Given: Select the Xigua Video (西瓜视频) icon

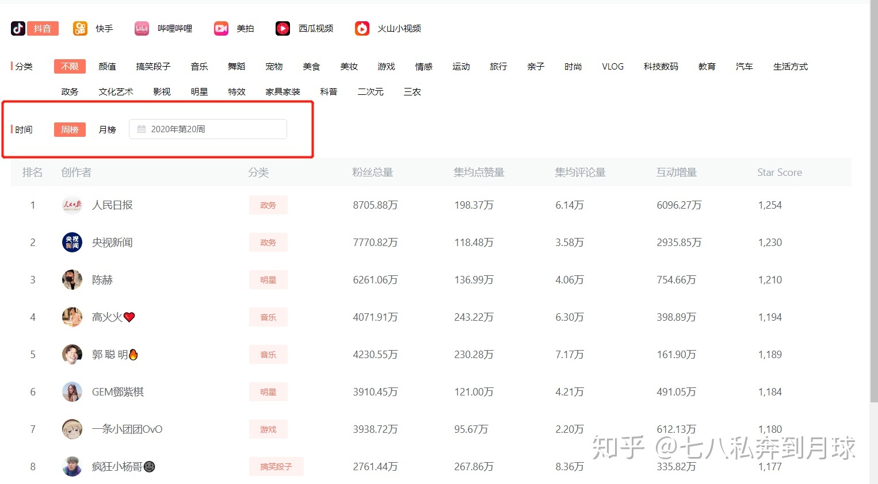Looking at the screenshot, I should [x=283, y=28].
